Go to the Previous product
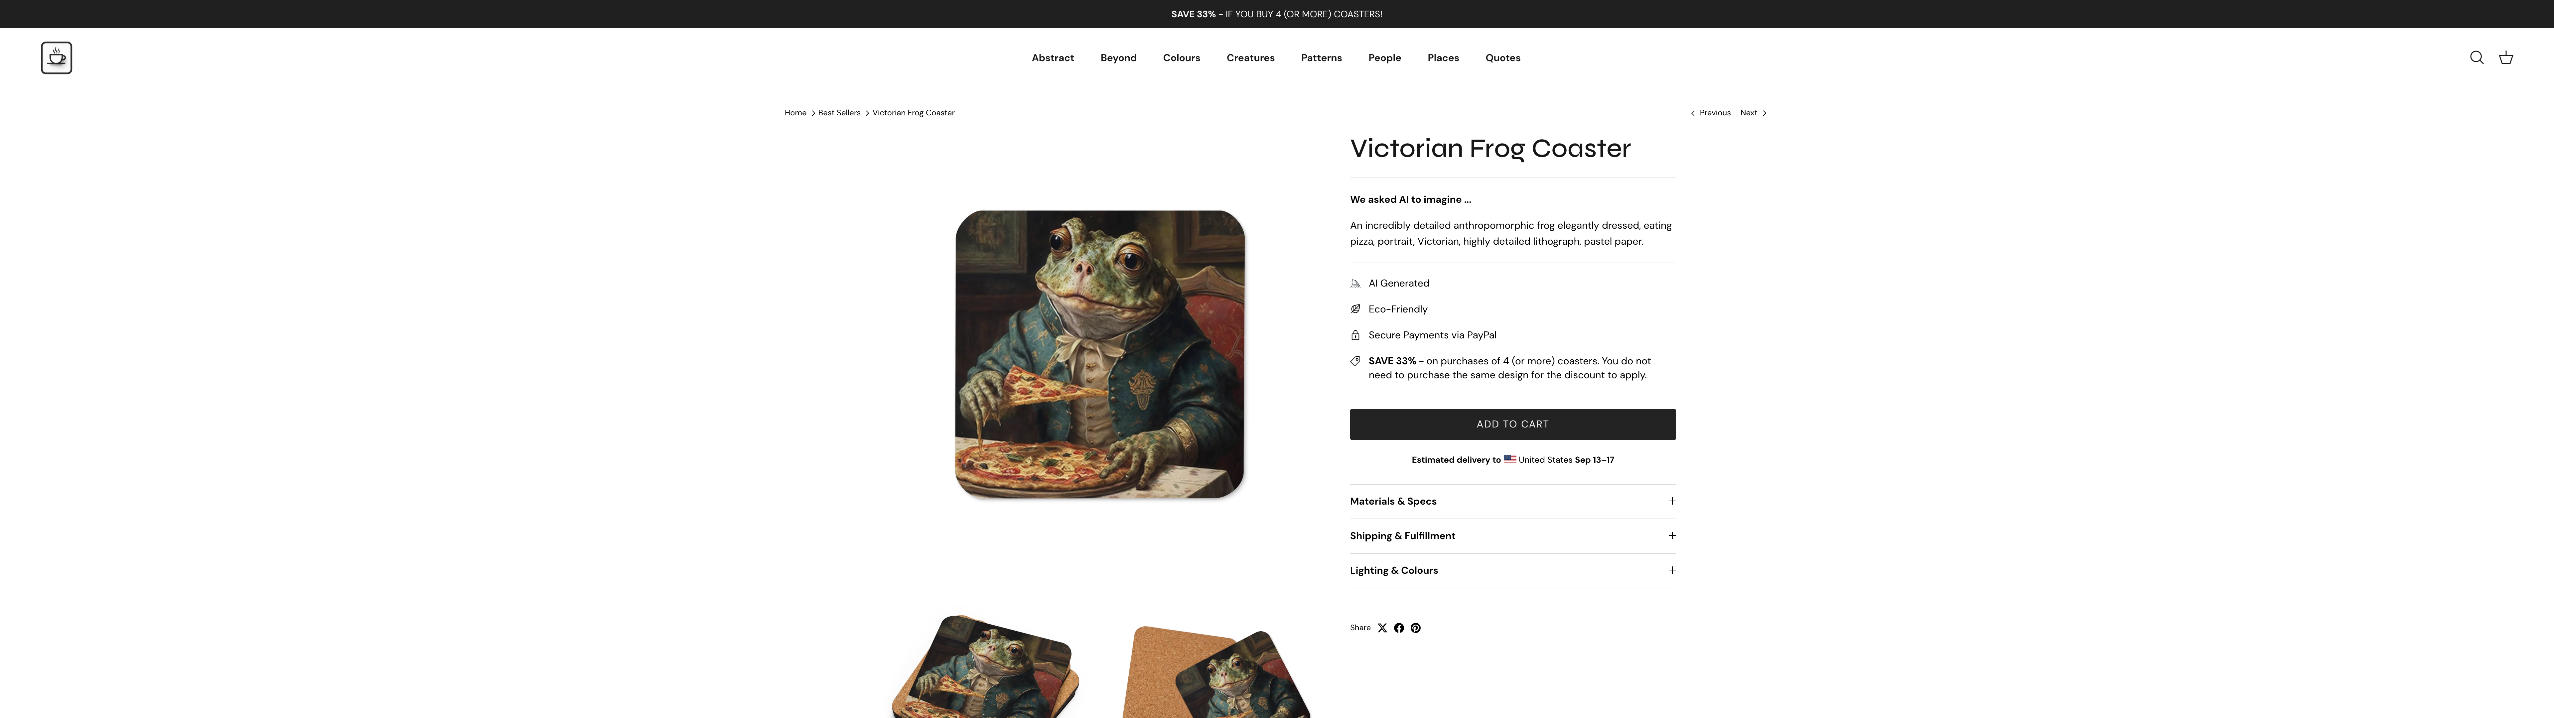The image size is (2554, 718). click(x=1711, y=113)
